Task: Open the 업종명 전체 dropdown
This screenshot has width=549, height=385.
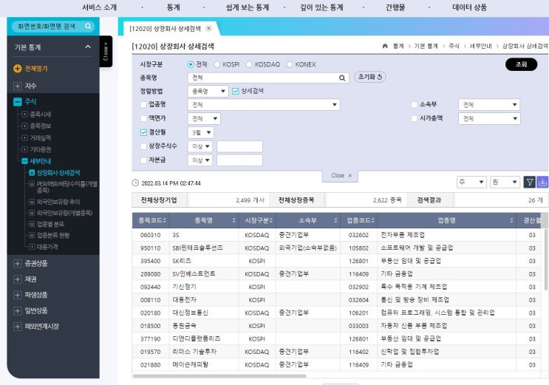Action: coord(264,105)
